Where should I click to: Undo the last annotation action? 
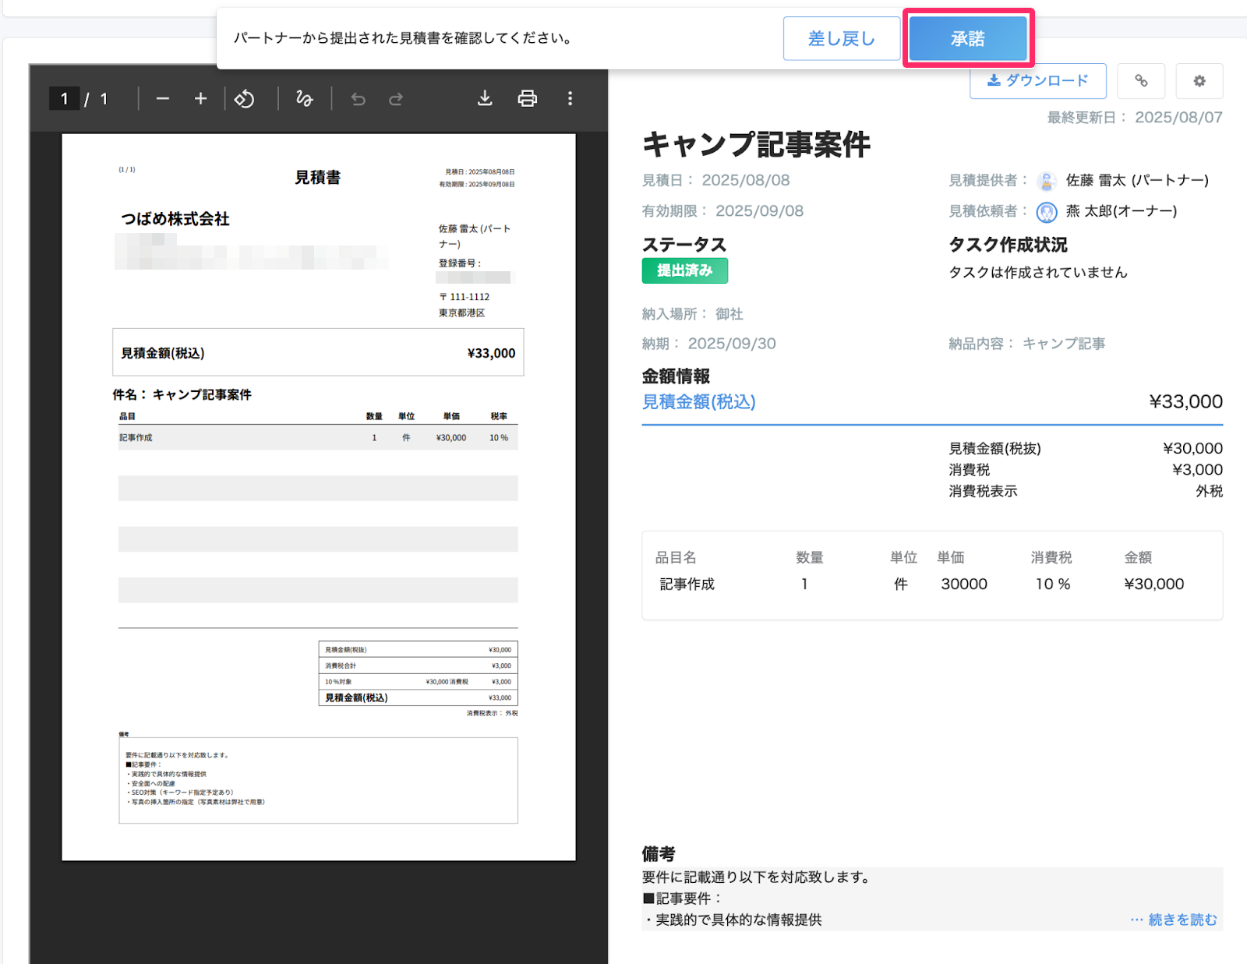358,99
